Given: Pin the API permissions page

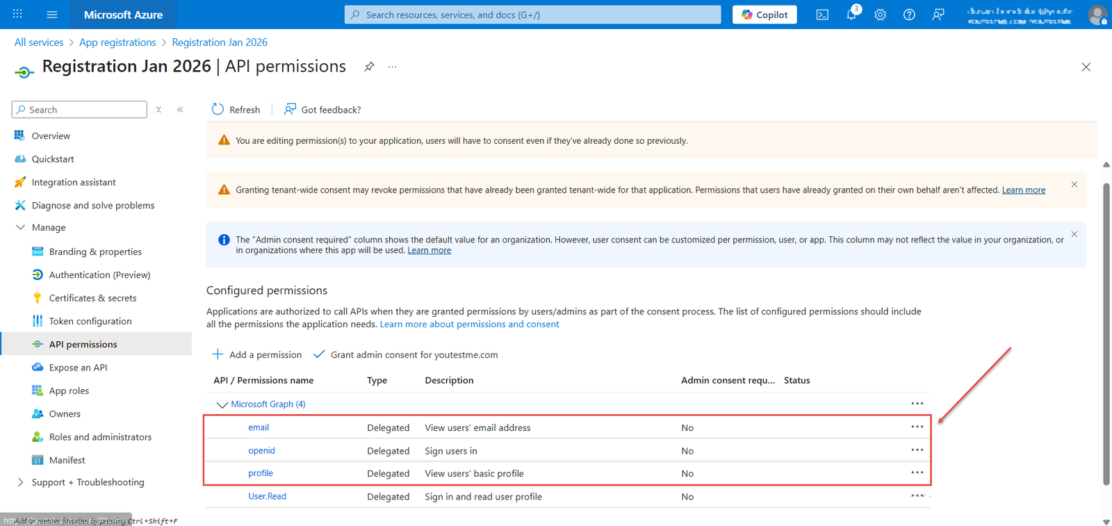Looking at the screenshot, I should (x=369, y=67).
